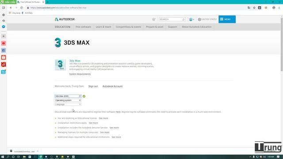Screen dimensions: 283x159
Task: Open the AutodeskDownload exe item in download bar
Action: pyautogui.click(x=23, y=151)
